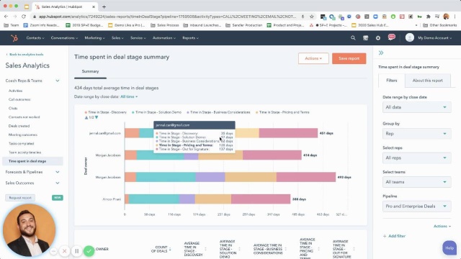Pause the screen recording

(77, 251)
